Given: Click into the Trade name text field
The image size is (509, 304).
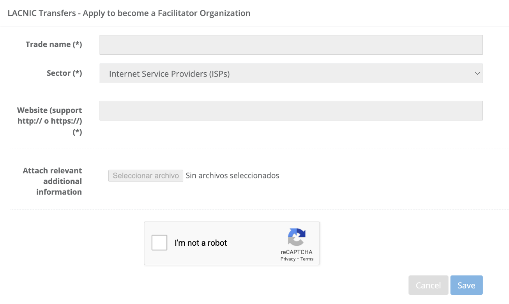Looking at the screenshot, I should tap(291, 45).
